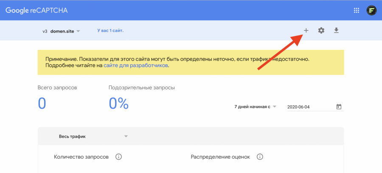The image size is (382, 173).
Task: Click the У вас 1 сайт link
Action: click(x=110, y=30)
